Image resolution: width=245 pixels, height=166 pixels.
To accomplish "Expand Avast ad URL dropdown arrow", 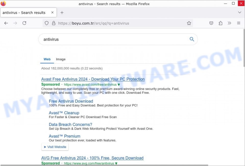I will click(119, 85).
